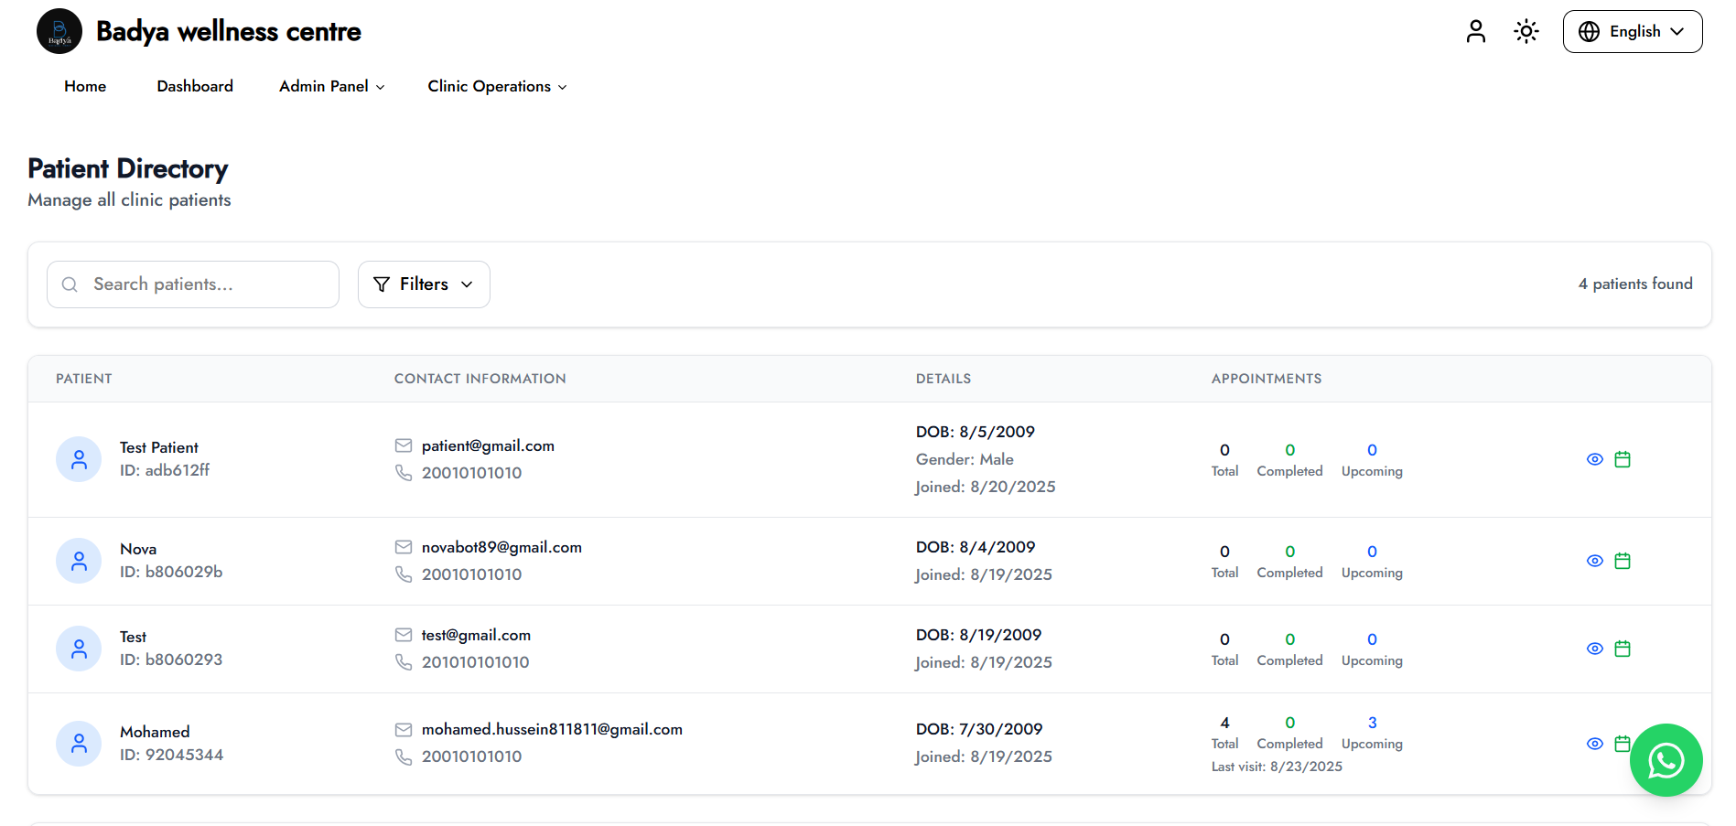Click the APPOINTMENTS column header
This screenshot has height=826, width=1736.
coord(1267,379)
